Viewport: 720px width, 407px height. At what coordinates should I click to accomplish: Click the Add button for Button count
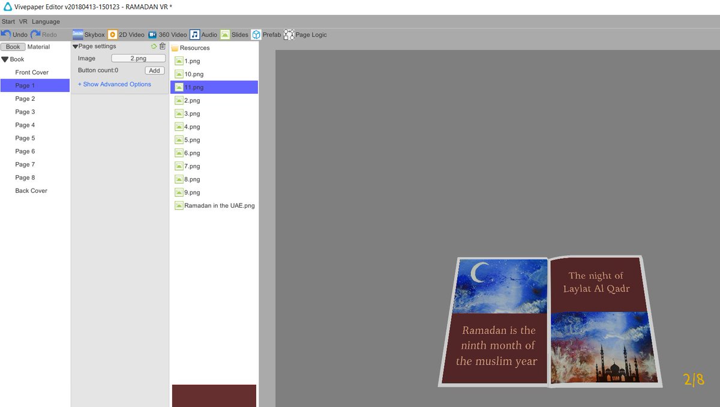click(155, 70)
